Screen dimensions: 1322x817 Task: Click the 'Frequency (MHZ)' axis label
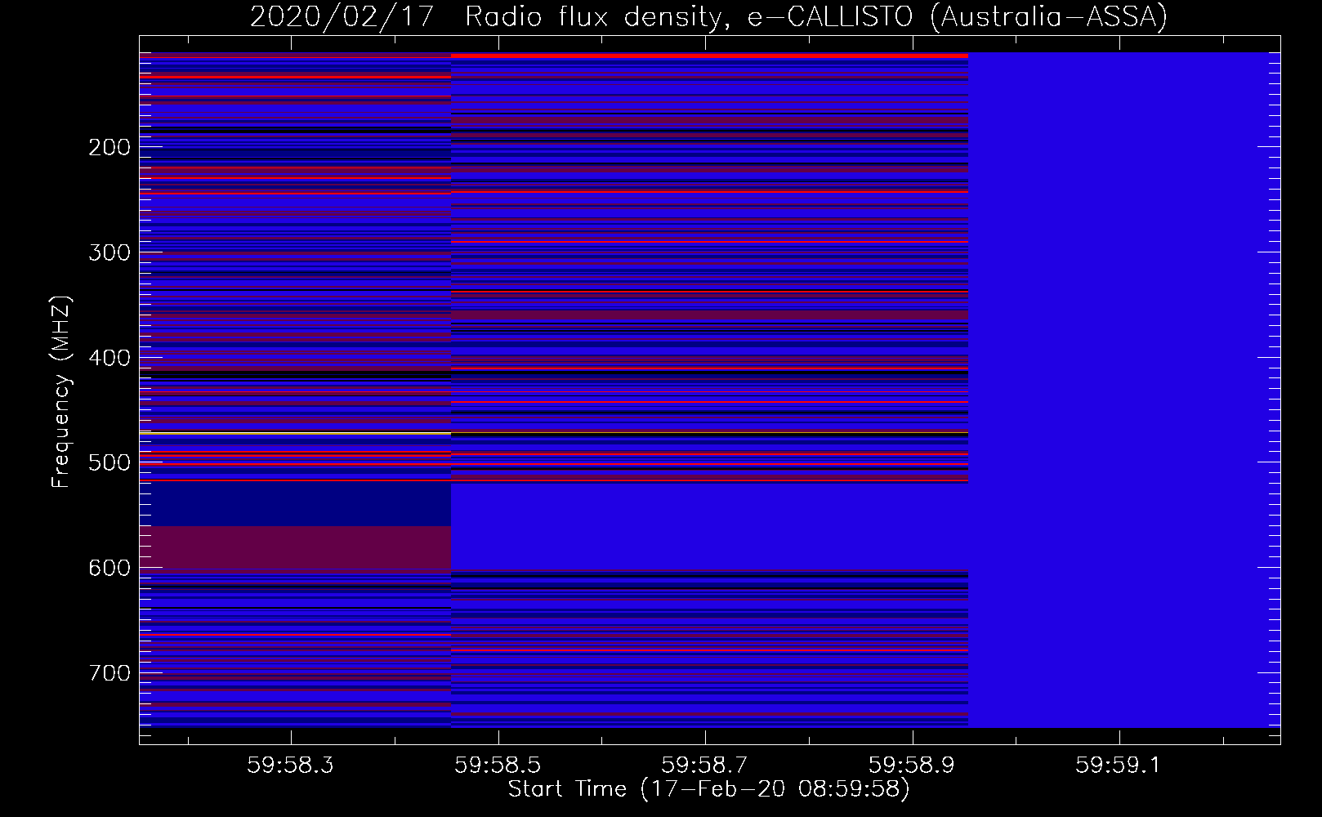[61, 391]
